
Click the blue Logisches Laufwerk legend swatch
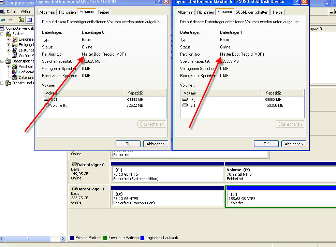(x=142, y=238)
